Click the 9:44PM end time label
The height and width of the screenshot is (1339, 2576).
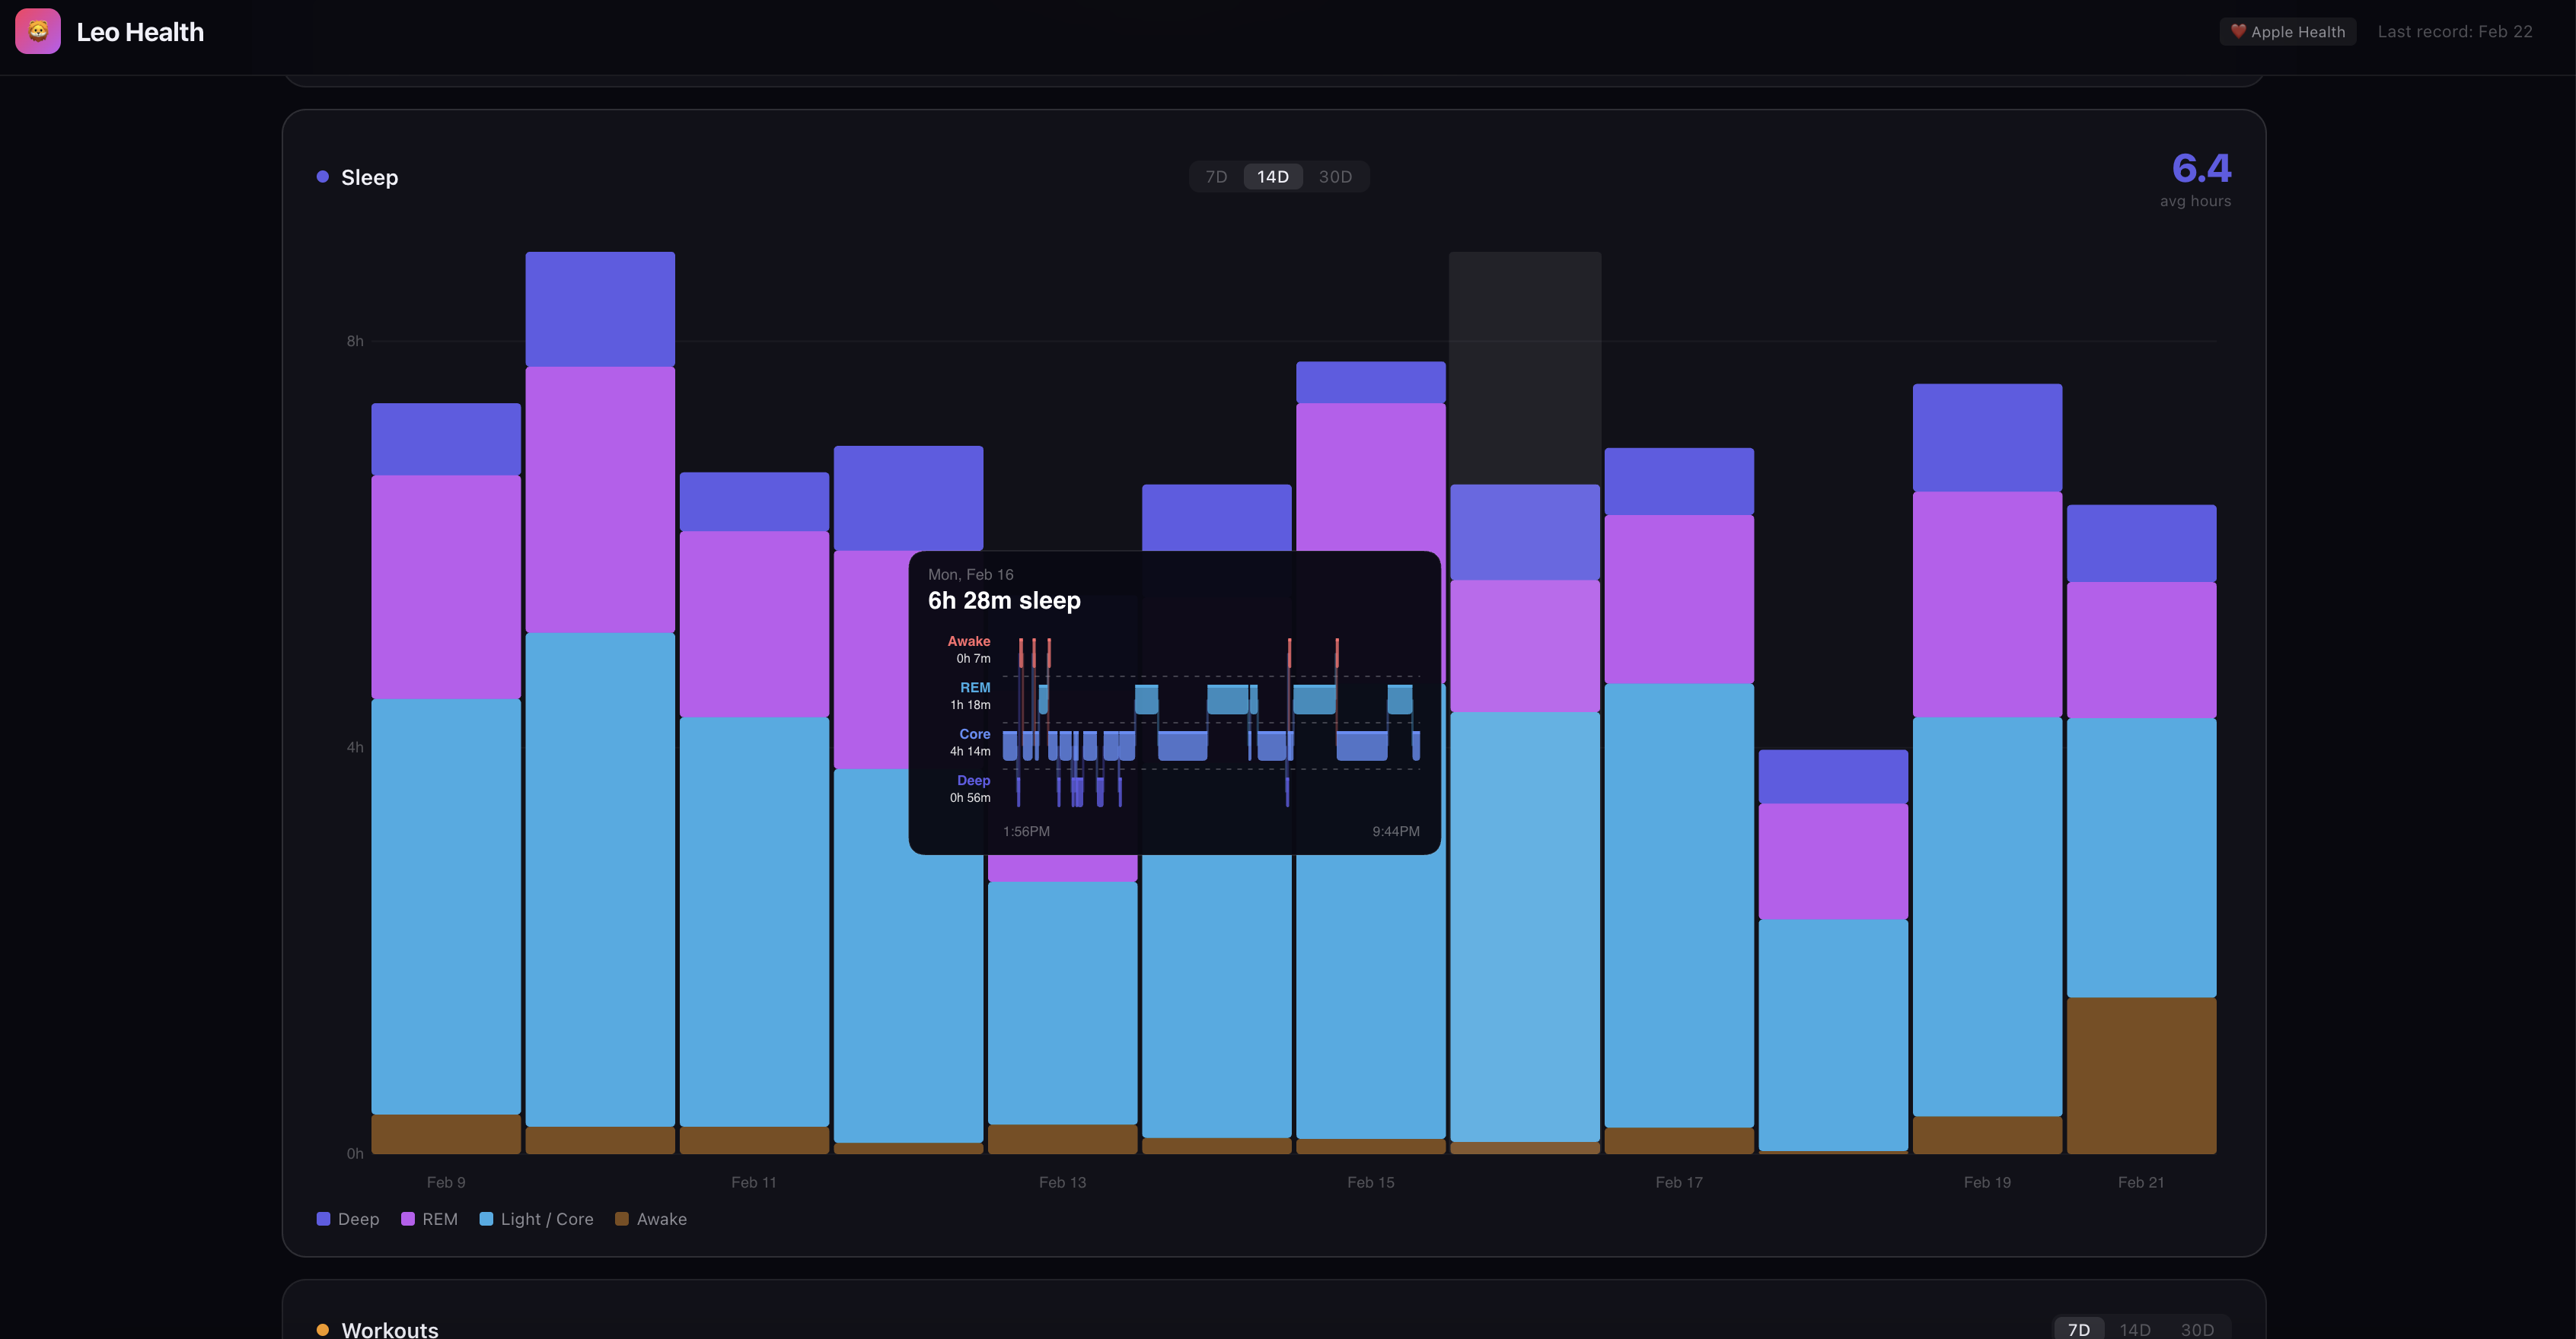(x=1396, y=832)
